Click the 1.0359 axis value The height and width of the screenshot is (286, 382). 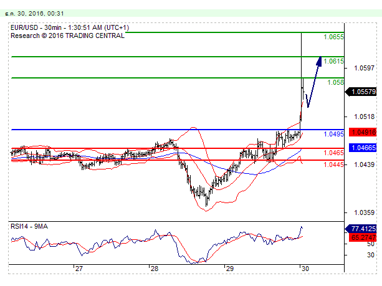point(364,212)
